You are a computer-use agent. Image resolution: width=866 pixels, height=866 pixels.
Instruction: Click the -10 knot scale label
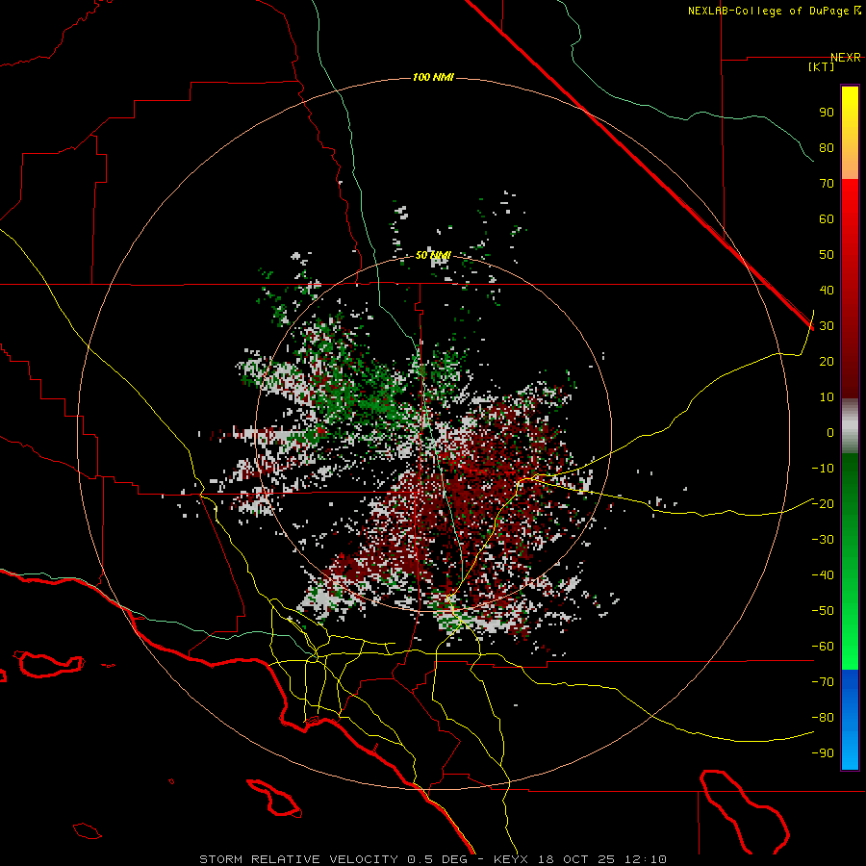click(823, 469)
